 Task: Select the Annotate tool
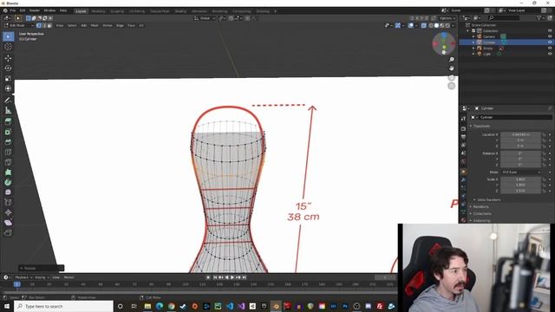[8, 101]
